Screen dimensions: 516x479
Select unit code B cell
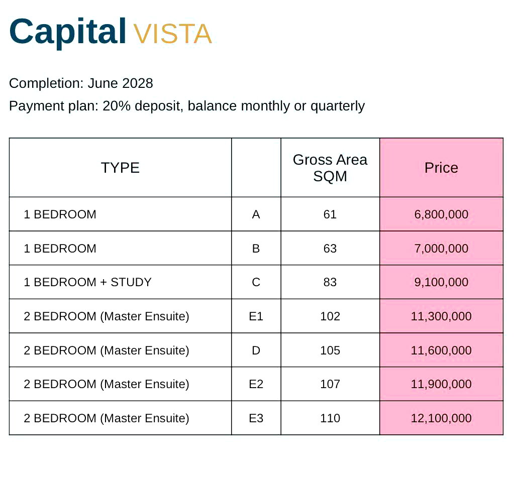256,248
